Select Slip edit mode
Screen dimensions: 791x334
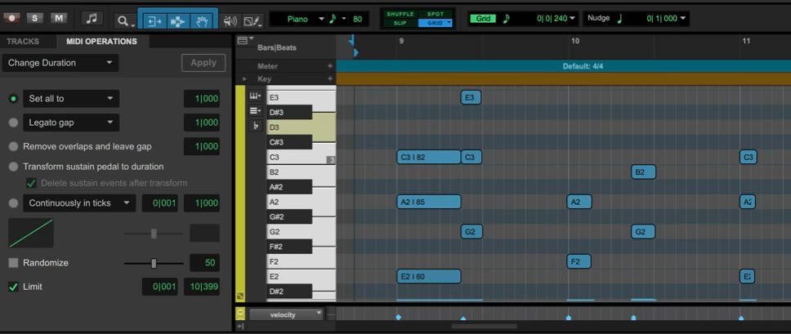click(x=400, y=23)
